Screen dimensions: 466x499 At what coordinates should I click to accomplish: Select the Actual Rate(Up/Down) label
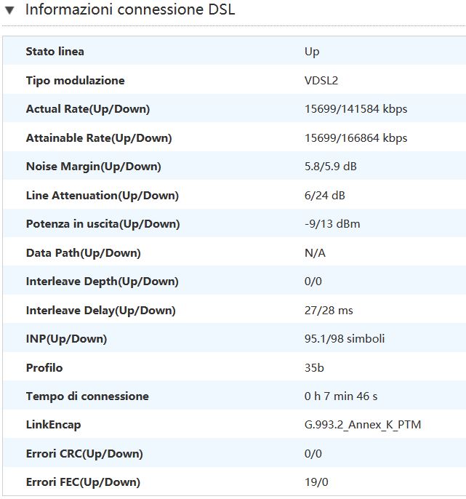point(87,109)
